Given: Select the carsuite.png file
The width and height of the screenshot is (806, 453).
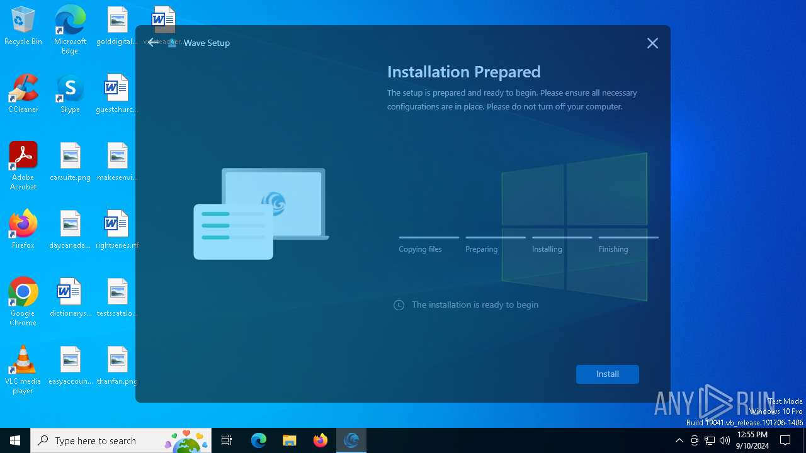Looking at the screenshot, I should point(70,162).
